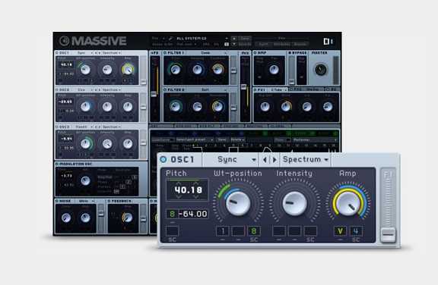Toggle OSC2 power button

[x=57, y=90]
